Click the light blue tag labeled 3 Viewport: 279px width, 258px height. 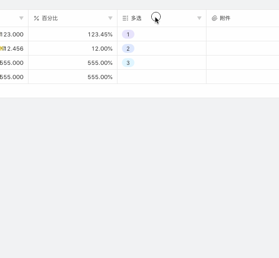(128, 63)
